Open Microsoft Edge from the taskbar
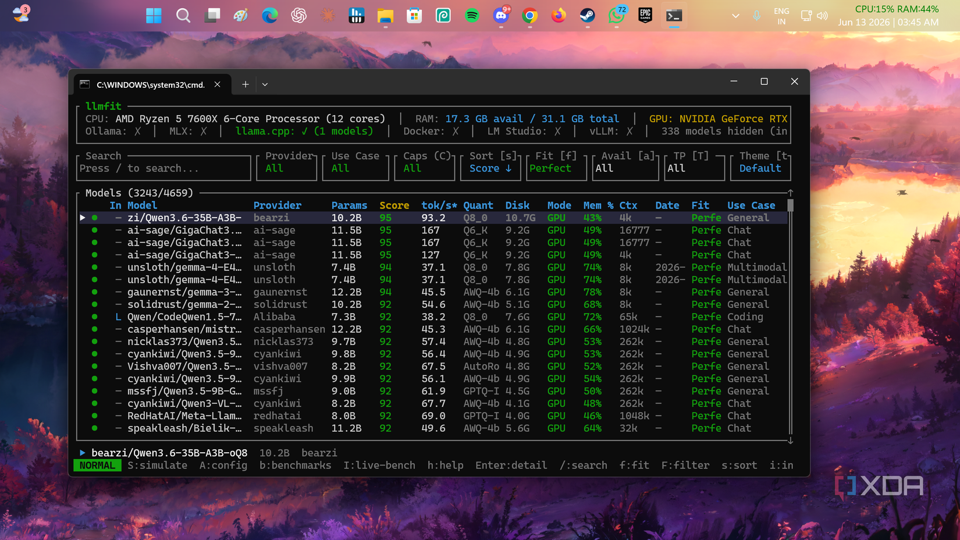Viewport: 960px width, 540px height. tap(269, 16)
